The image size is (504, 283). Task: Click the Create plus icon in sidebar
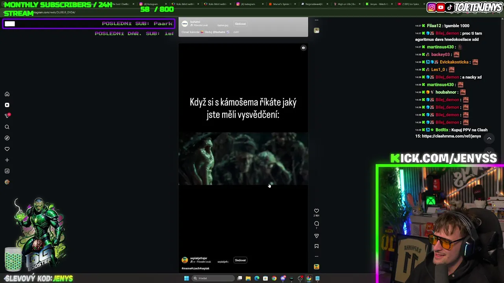7,160
